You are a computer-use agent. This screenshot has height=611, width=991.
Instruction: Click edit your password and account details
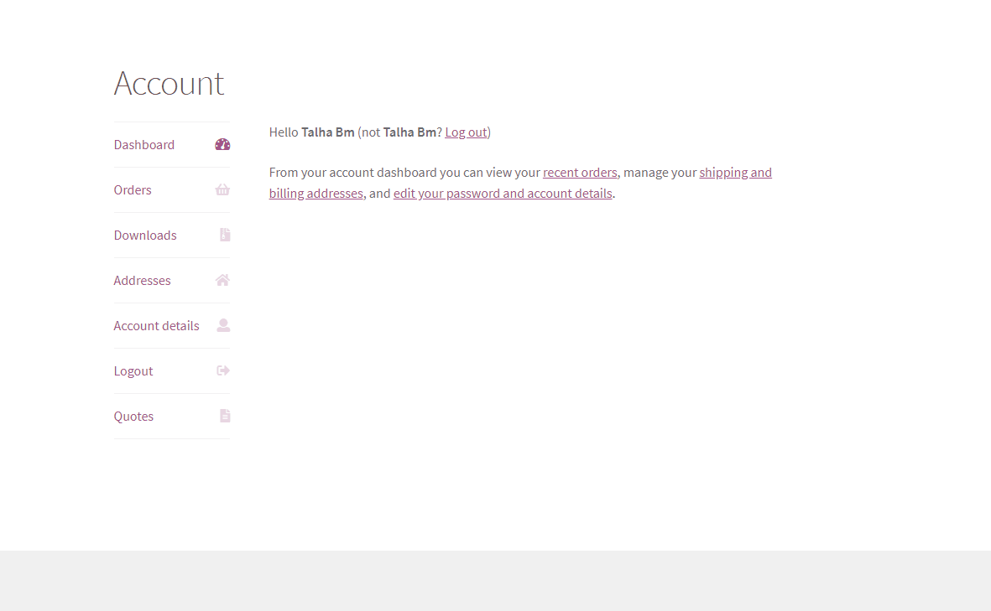pos(503,193)
